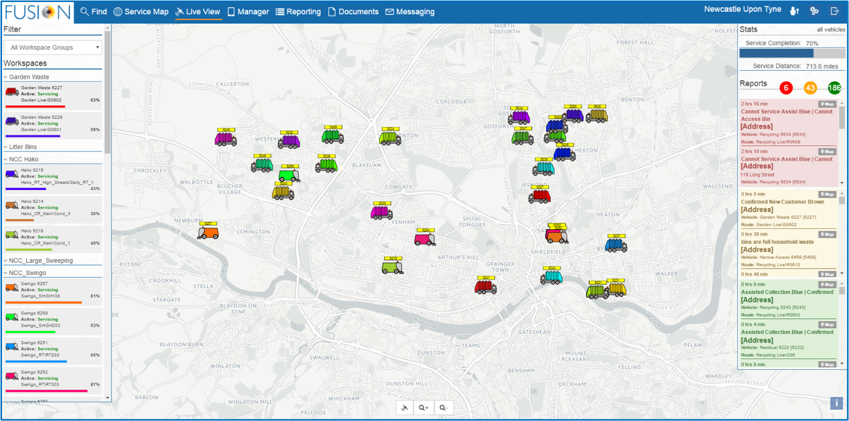Open the Service Map menu

pos(141,12)
